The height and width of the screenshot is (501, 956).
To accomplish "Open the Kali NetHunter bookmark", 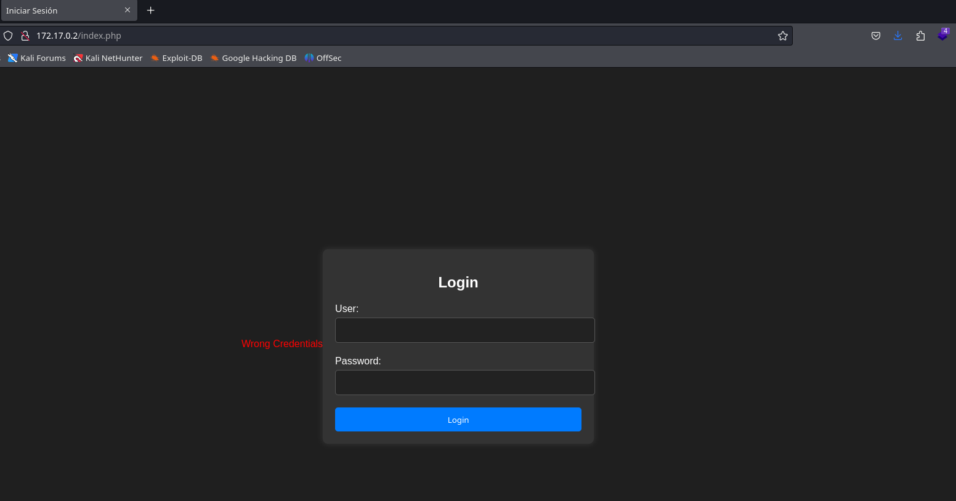I will (108, 58).
